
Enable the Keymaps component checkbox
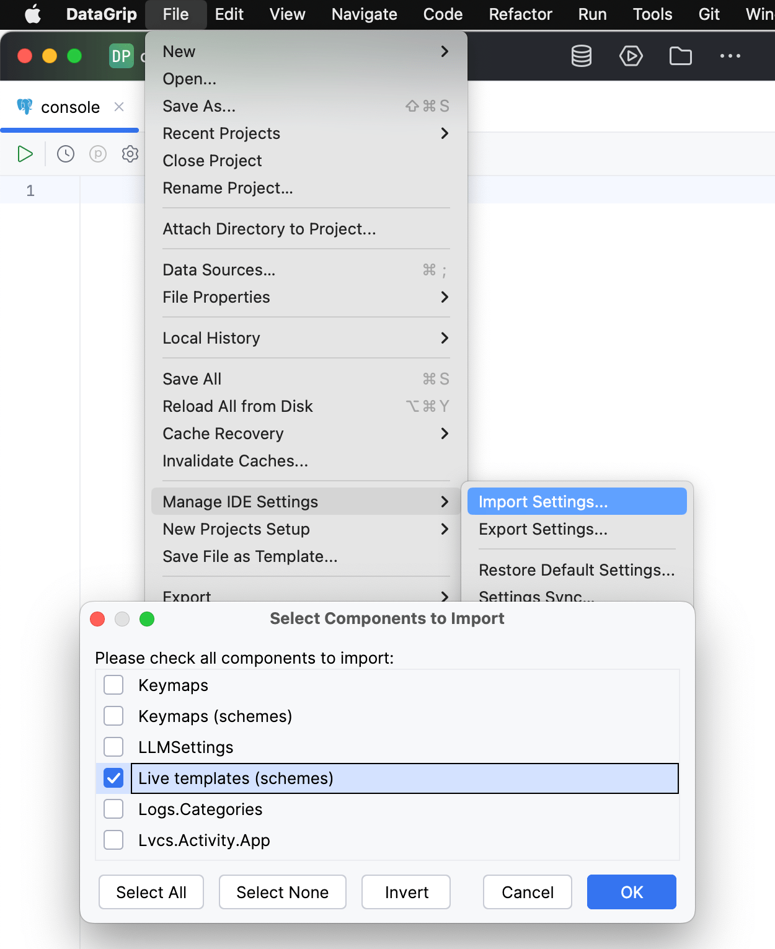tap(113, 685)
